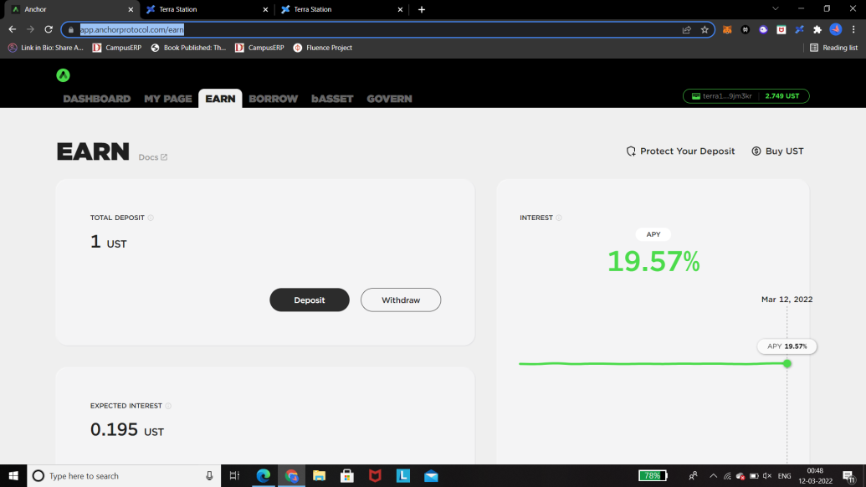Open the Extensions puzzle icon
Screen dimensions: 866x487
pyautogui.click(x=817, y=30)
